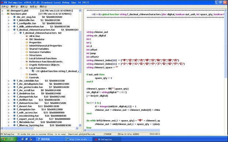Select the f_blobtofile.fun object icon
Image resolution: width=228 pixels, height=142 pixels.
(14, 20)
